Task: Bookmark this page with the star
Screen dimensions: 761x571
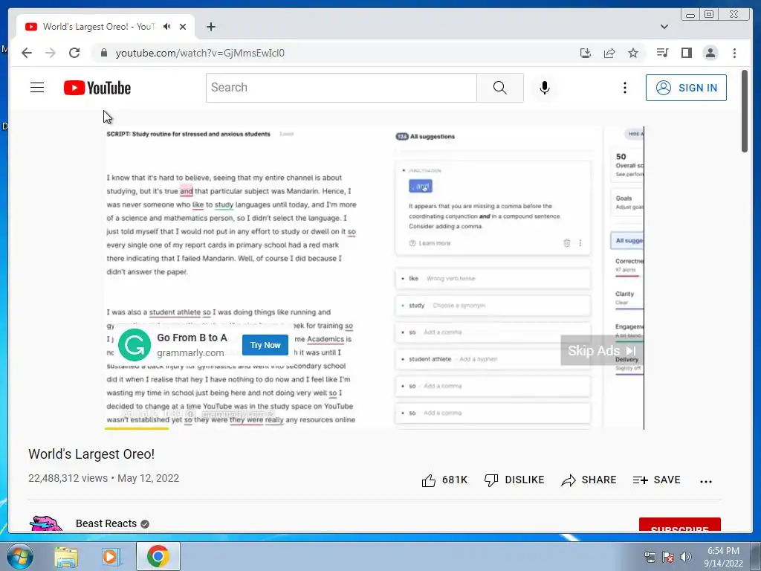Action: (633, 53)
